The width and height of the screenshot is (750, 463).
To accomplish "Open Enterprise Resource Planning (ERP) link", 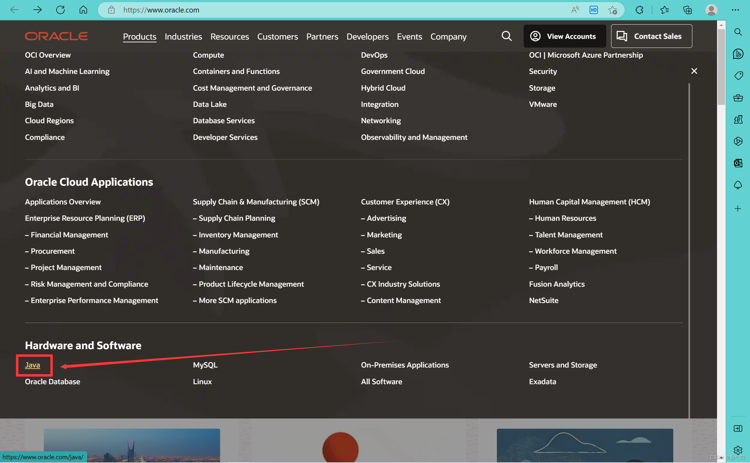I will click(x=85, y=218).
